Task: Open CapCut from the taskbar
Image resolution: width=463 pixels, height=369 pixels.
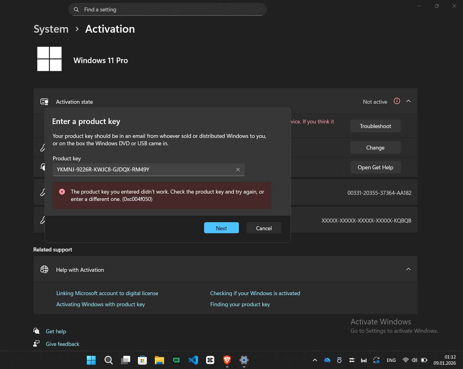Action: (210, 360)
